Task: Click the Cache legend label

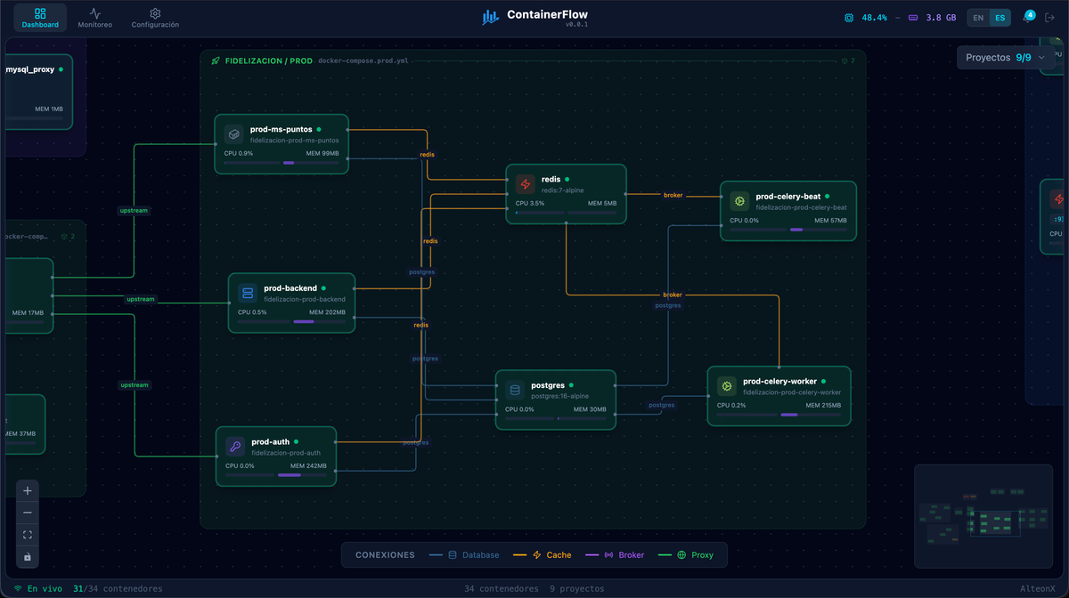Action: (x=559, y=555)
